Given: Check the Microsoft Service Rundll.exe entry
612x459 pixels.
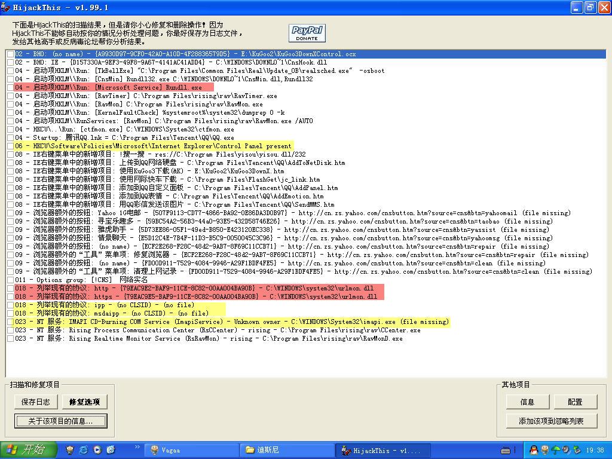Looking at the screenshot, I should coord(11,87).
